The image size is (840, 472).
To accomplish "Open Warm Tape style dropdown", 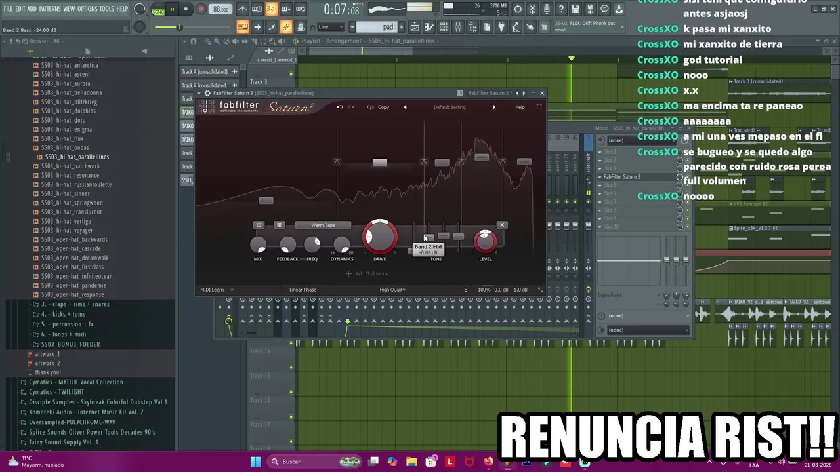I will coord(323,225).
